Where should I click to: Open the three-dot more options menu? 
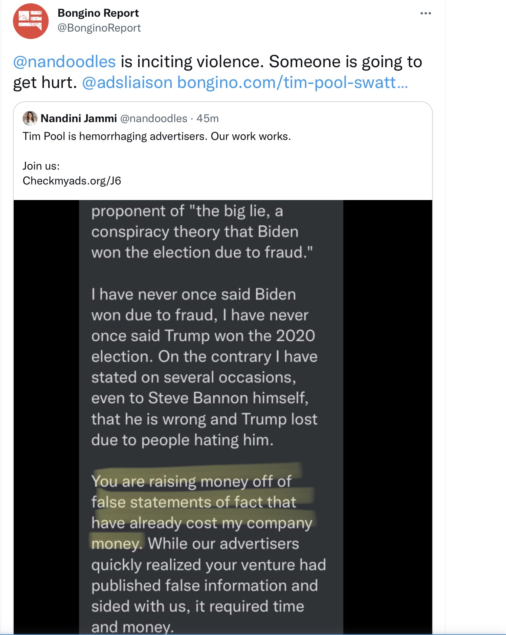tap(425, 13)
